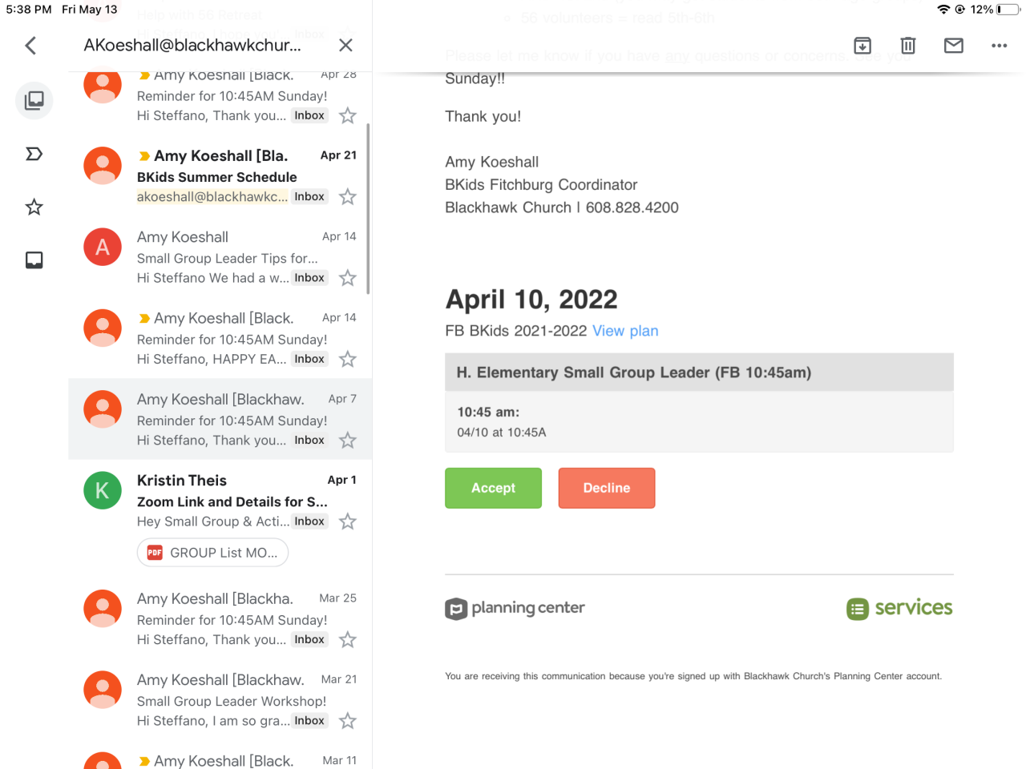The width and height of the screenshot is (1026, 769).
Task: Star the Kristin Theis Zoom Link email
Action: click(347, 522)
